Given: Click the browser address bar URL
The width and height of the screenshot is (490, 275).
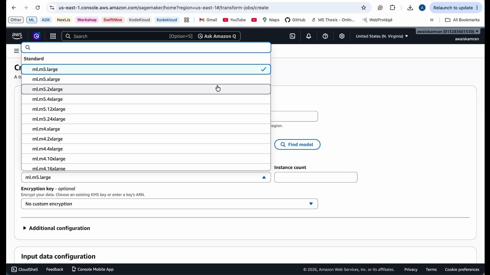Looking at the screenshot, I should pyautogui.click(x=164, y=8).
